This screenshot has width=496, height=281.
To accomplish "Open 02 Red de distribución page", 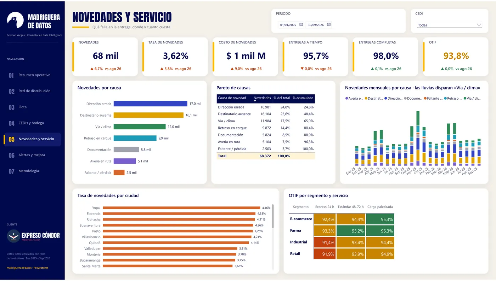I will click(x=32, y=91).
